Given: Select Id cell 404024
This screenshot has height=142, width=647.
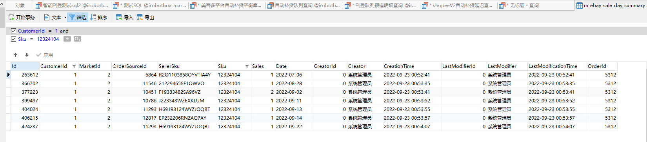Looking at the screenshot, I should click(x=25, y=109).
